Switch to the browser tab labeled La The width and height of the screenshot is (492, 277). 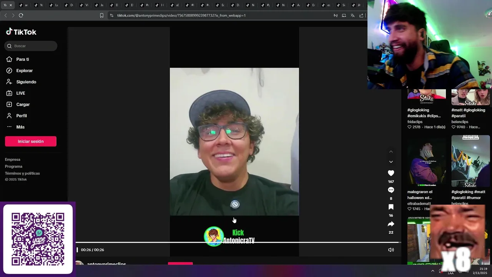click(x=54, y=5)
